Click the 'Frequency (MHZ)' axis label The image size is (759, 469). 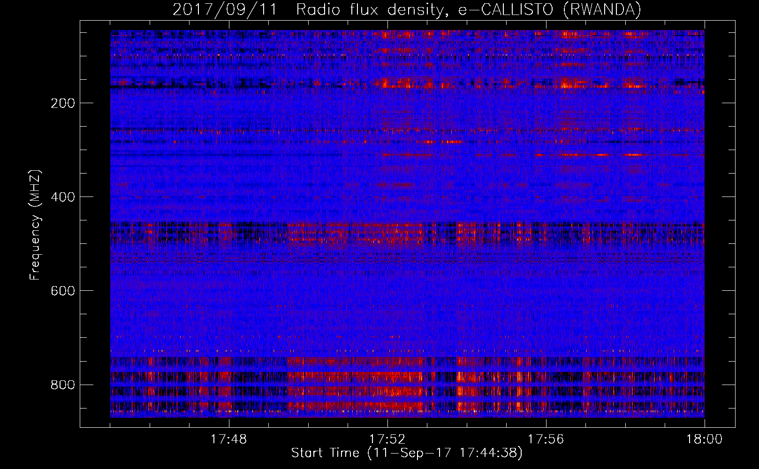[x=35, y=225]
